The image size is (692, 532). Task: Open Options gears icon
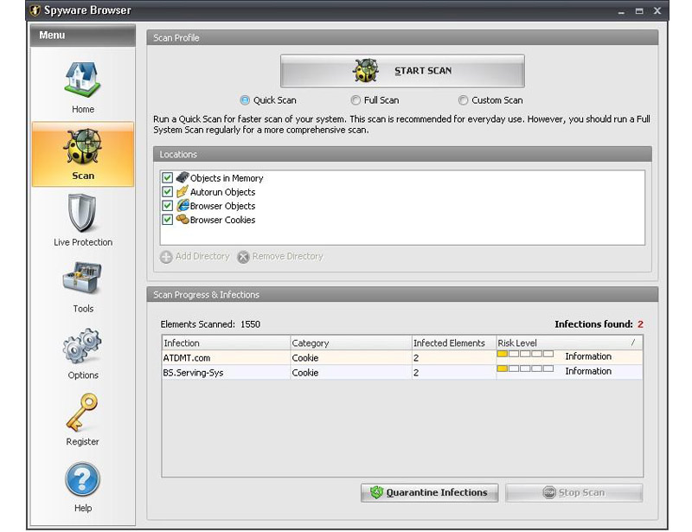[83, 347]
